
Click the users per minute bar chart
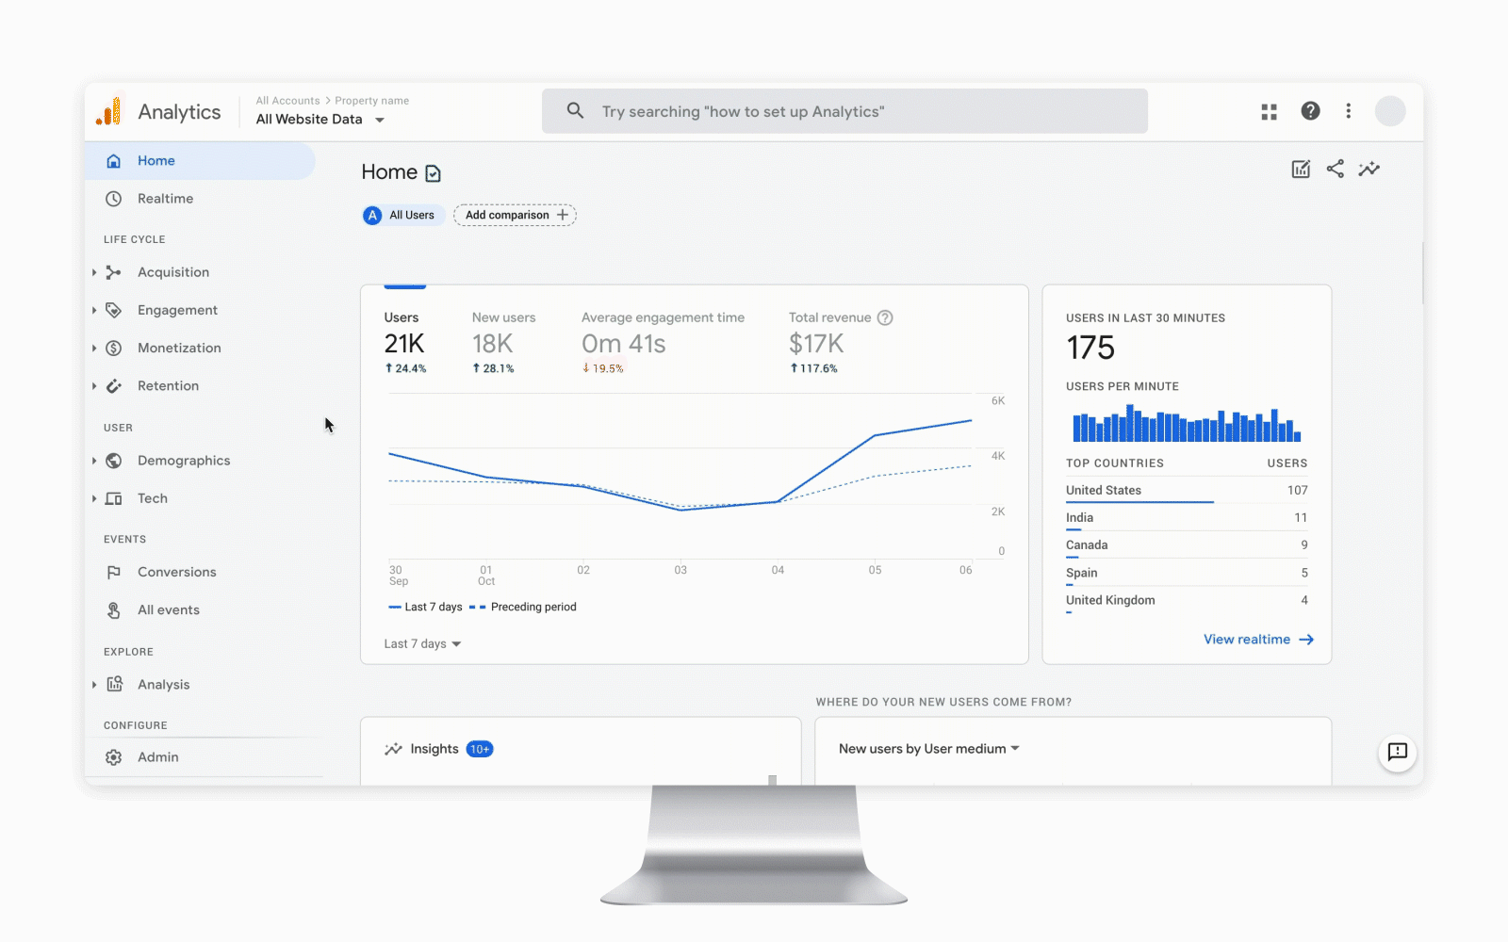point(1187,424)
